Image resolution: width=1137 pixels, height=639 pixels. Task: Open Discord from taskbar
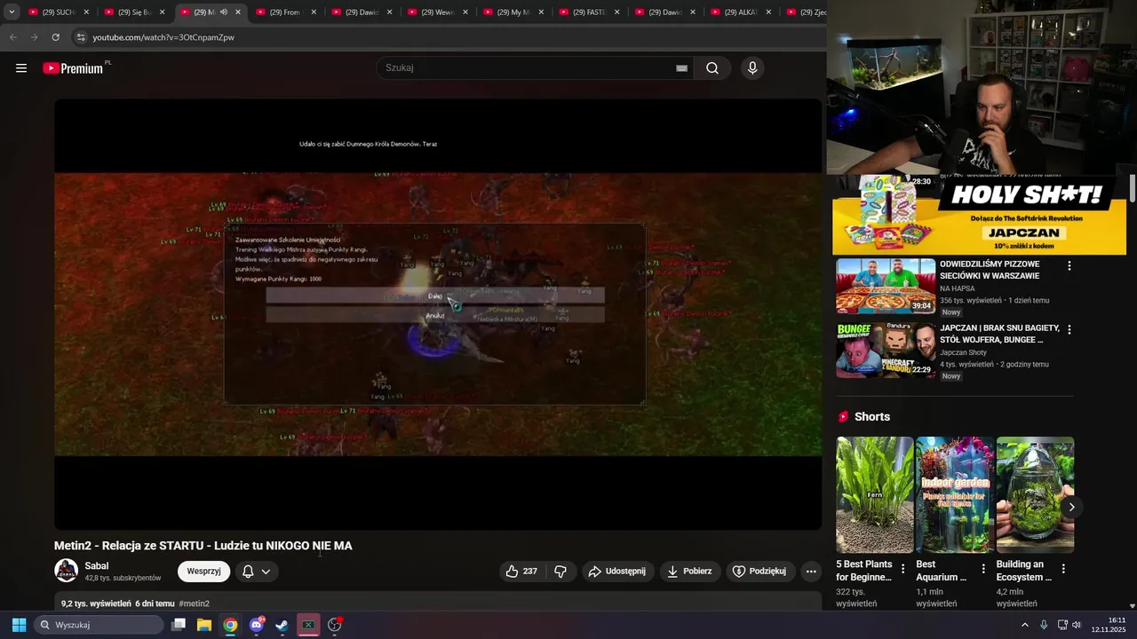click(x=257, y=625)
